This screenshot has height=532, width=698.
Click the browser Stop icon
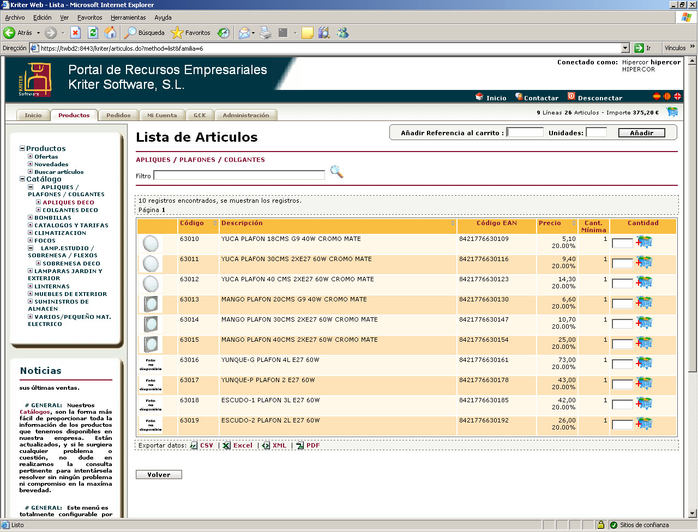pos(76,33)
